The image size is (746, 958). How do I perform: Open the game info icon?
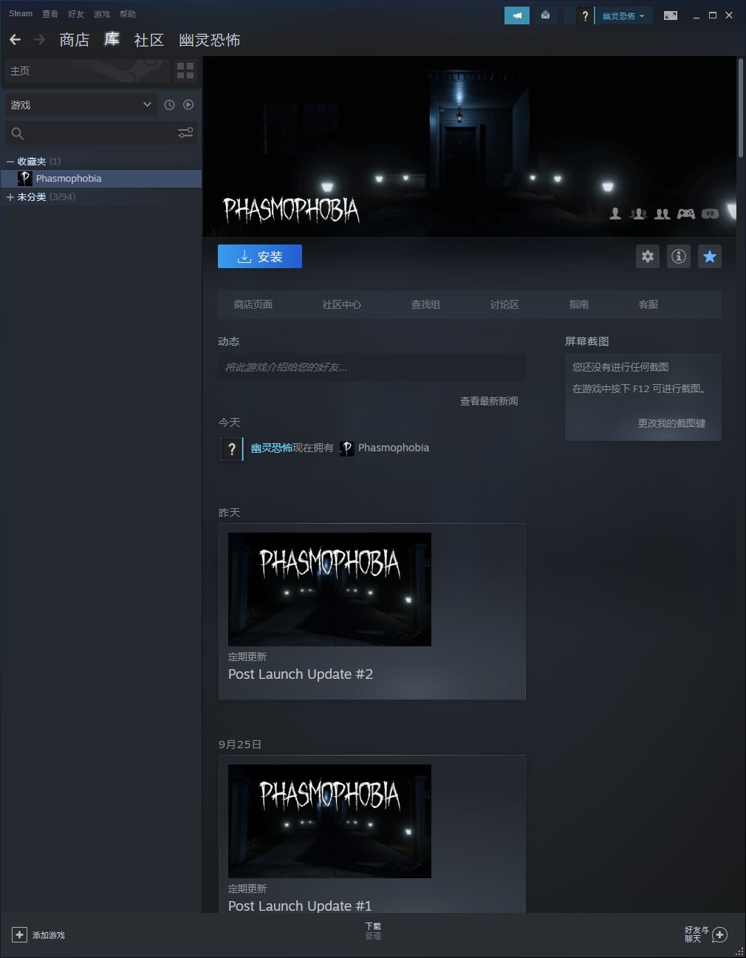pyautogui.click(x=679, y=256)
